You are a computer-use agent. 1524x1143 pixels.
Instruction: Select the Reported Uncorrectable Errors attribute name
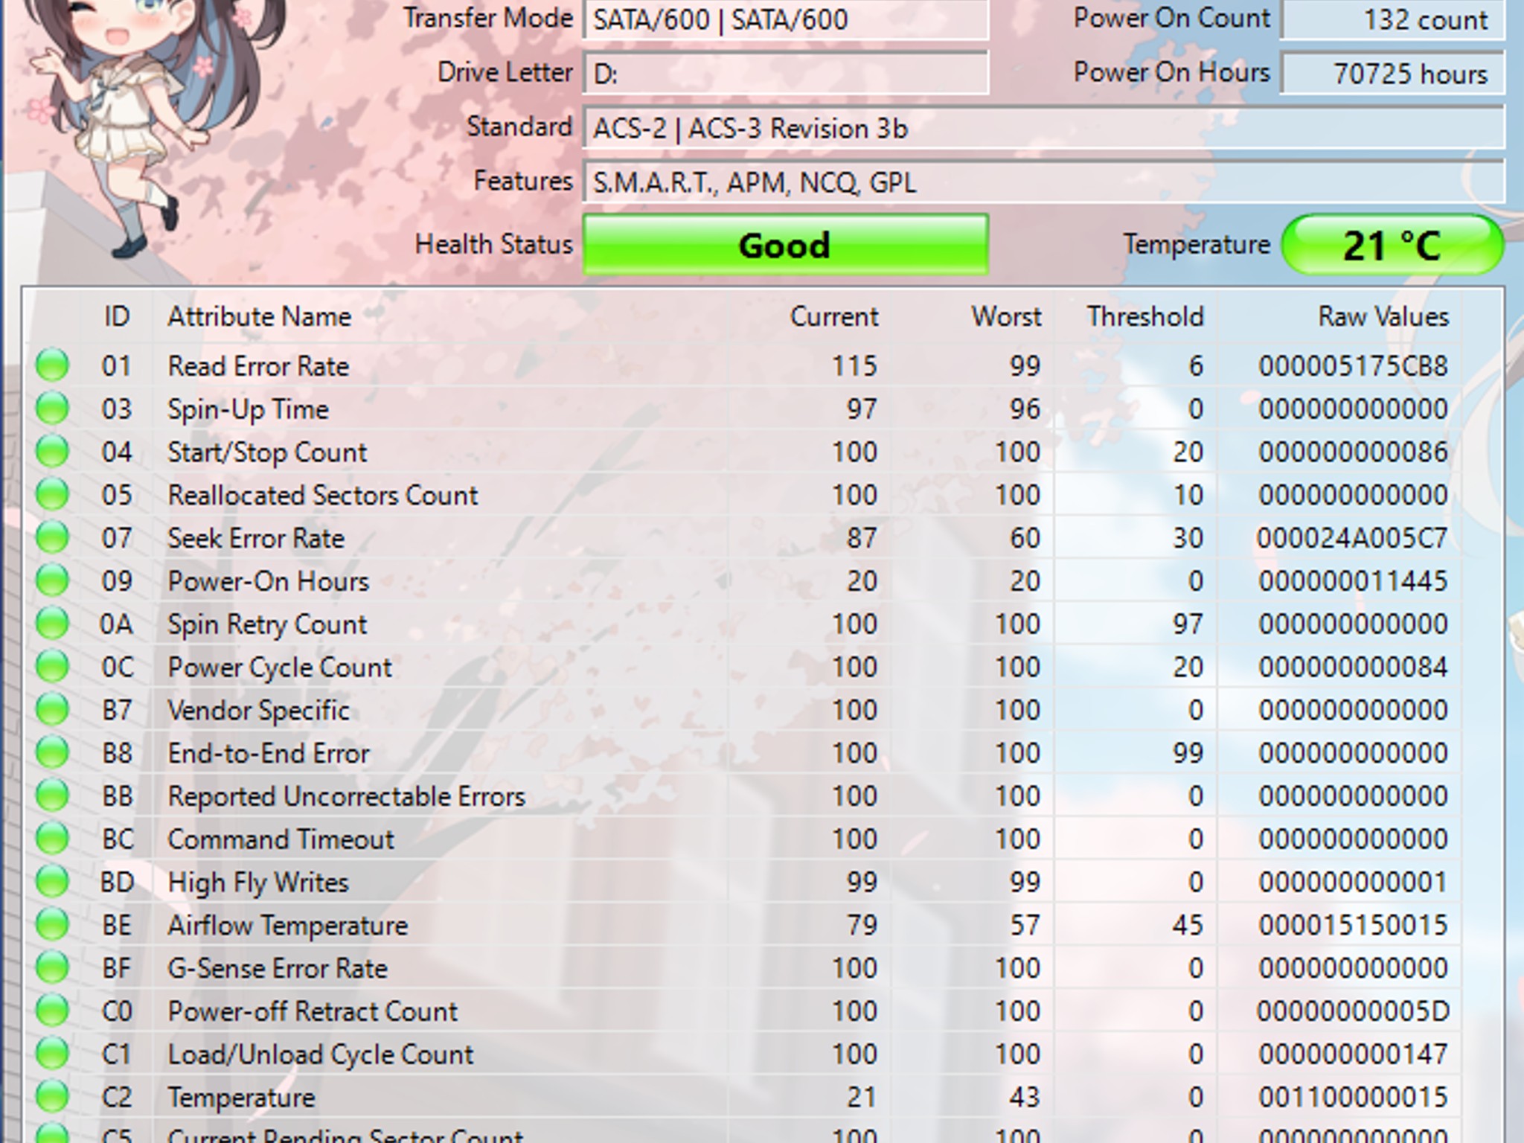tap(347, 796)
